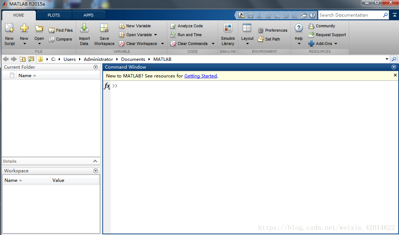Open the Simulink Library
This screenshot has width=399, height=235.
coord(228,34)
